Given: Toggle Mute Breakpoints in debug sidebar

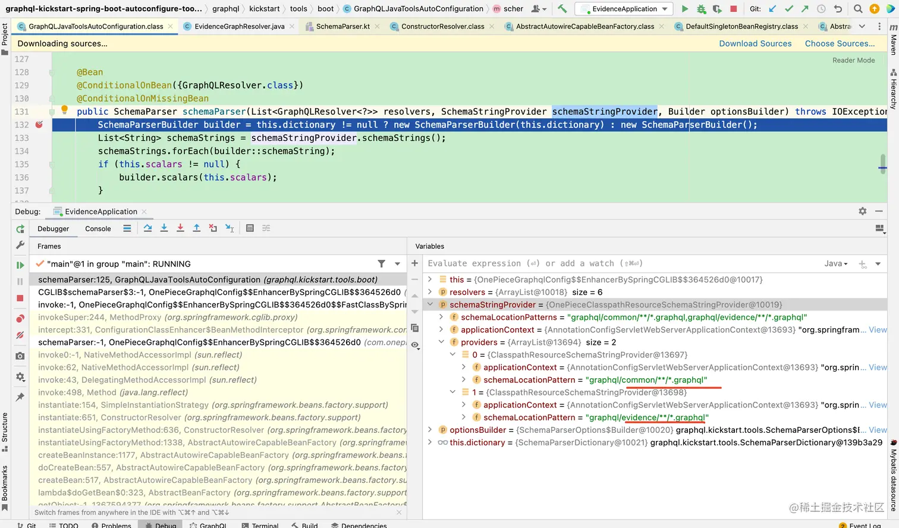Looking at the screenshot, I should tap(20, 335).
